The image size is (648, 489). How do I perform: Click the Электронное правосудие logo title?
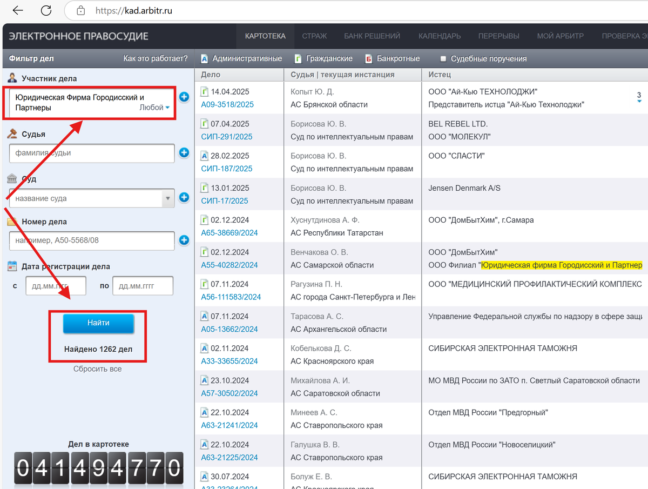pyautogui.click(x=79, y=36)
